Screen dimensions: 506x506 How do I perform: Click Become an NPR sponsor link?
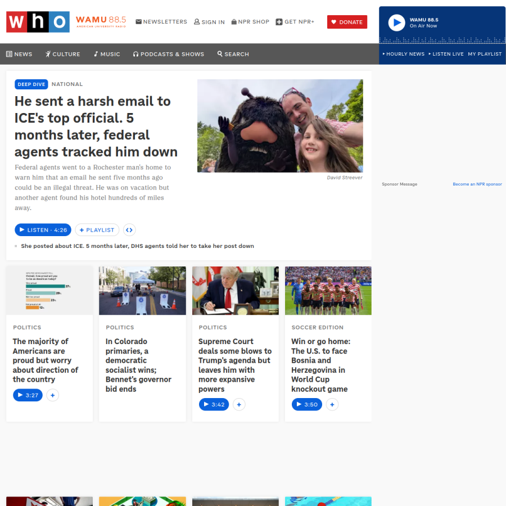(x=477, y=184)
